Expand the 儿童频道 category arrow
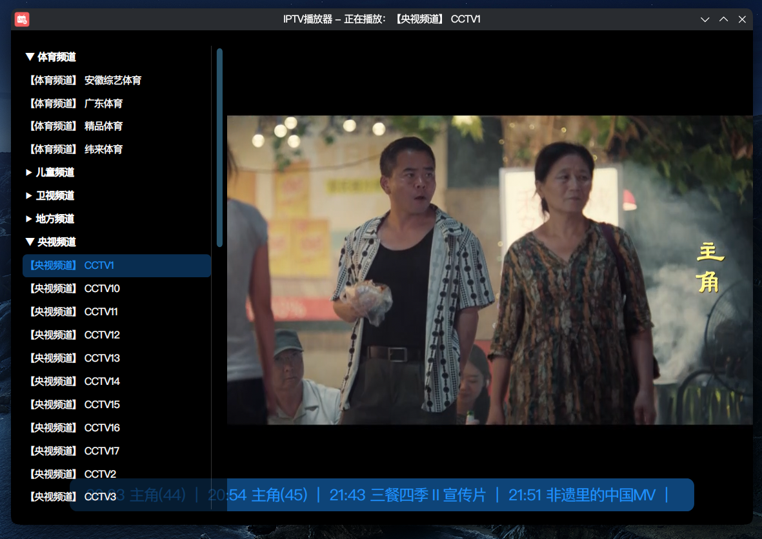This screenshot has height=539, width=762. tap(29, 172)
